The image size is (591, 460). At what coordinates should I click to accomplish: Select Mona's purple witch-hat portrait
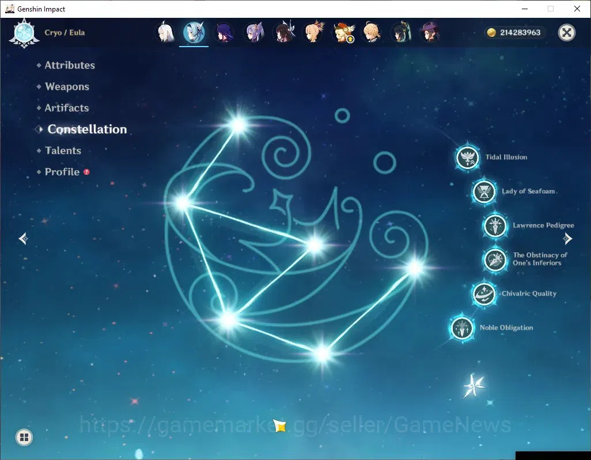(430, 32)
